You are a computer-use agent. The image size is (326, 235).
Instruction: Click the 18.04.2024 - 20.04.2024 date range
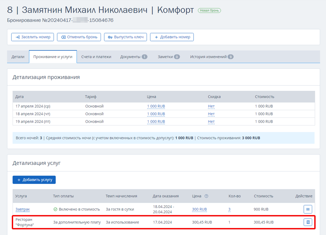click(x=164, y=209)
